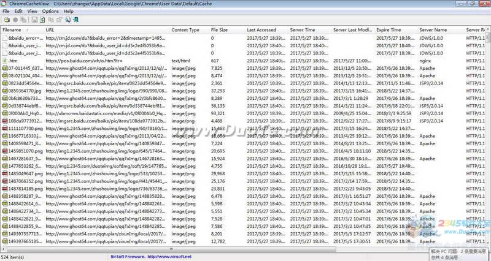
Task: Click the jpeg icon beside 13667716330.j
Action: tap(5, 136)
